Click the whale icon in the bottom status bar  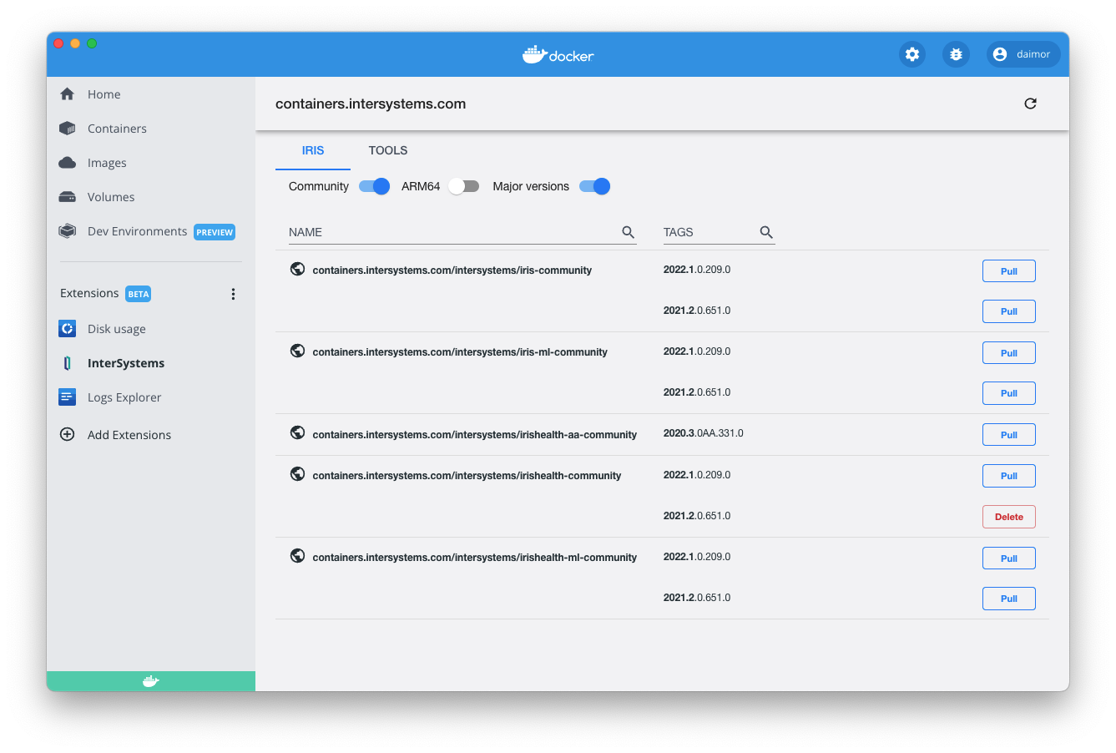(x=150, y=681)
